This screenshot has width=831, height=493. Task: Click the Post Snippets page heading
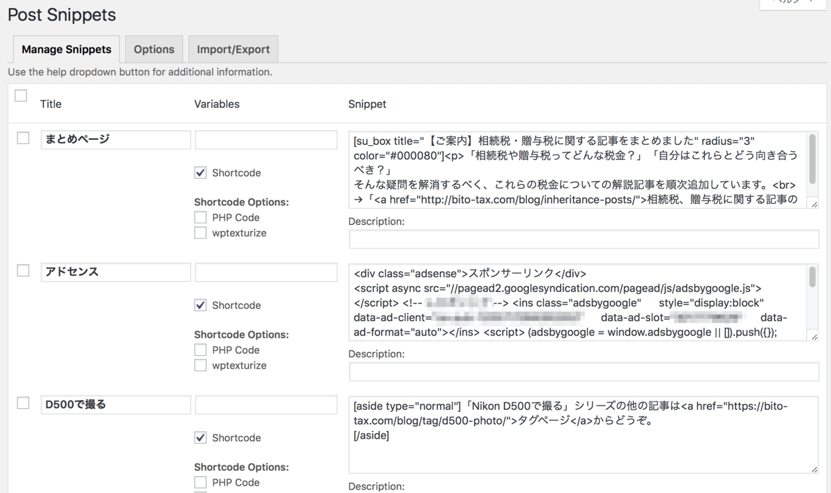[62, 15]
